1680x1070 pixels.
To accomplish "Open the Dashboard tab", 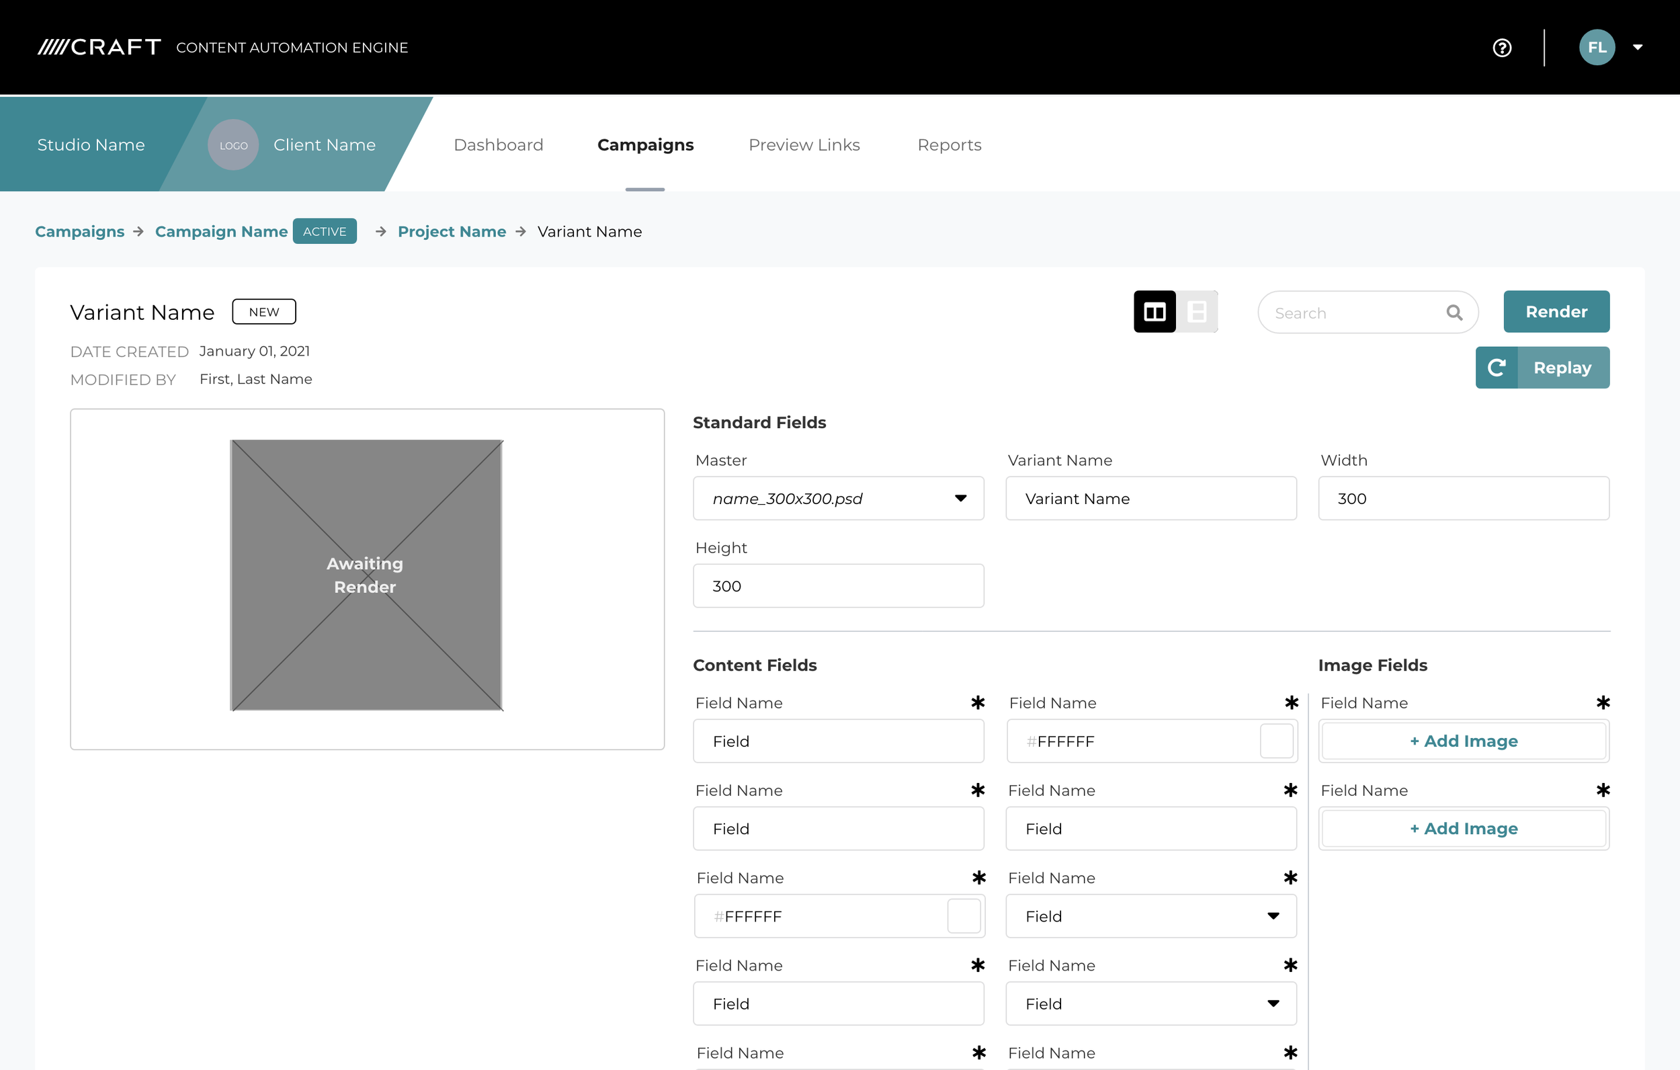I will click(498, 145).
